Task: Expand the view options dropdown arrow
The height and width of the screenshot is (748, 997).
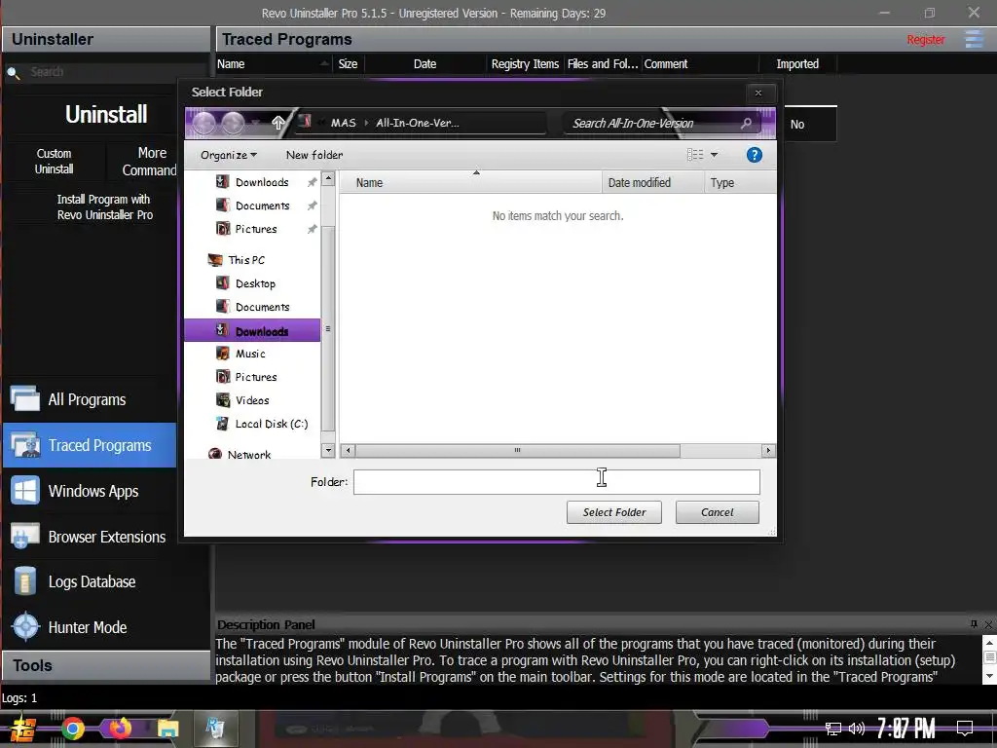Action: [x=714, y=155]
